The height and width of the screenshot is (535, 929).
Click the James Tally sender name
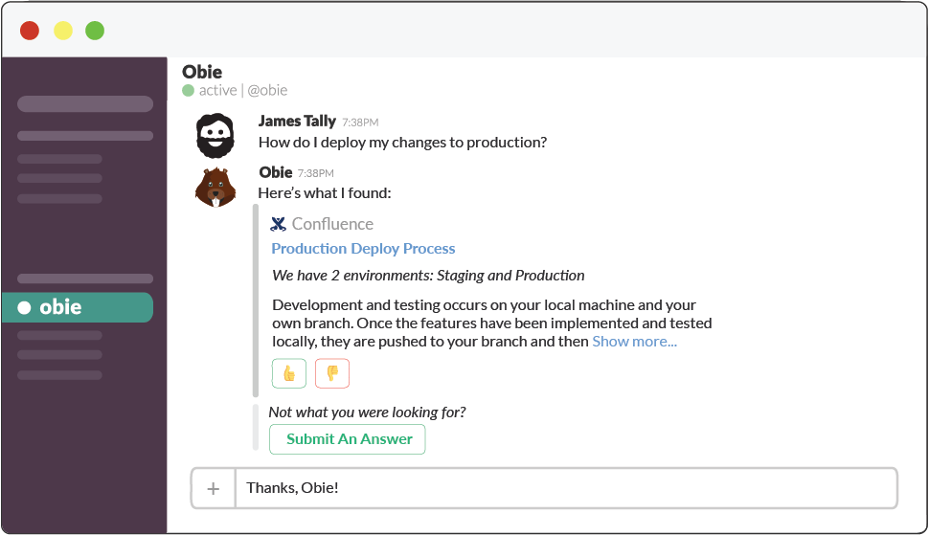tap(297, 122)
